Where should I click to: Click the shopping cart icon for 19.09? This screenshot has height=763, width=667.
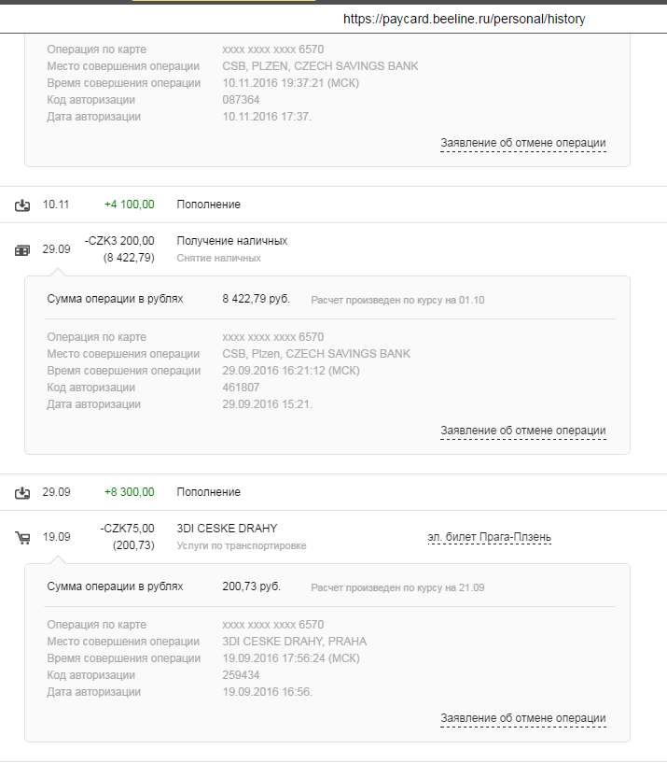pyautogui.click(x=22, y=538)
